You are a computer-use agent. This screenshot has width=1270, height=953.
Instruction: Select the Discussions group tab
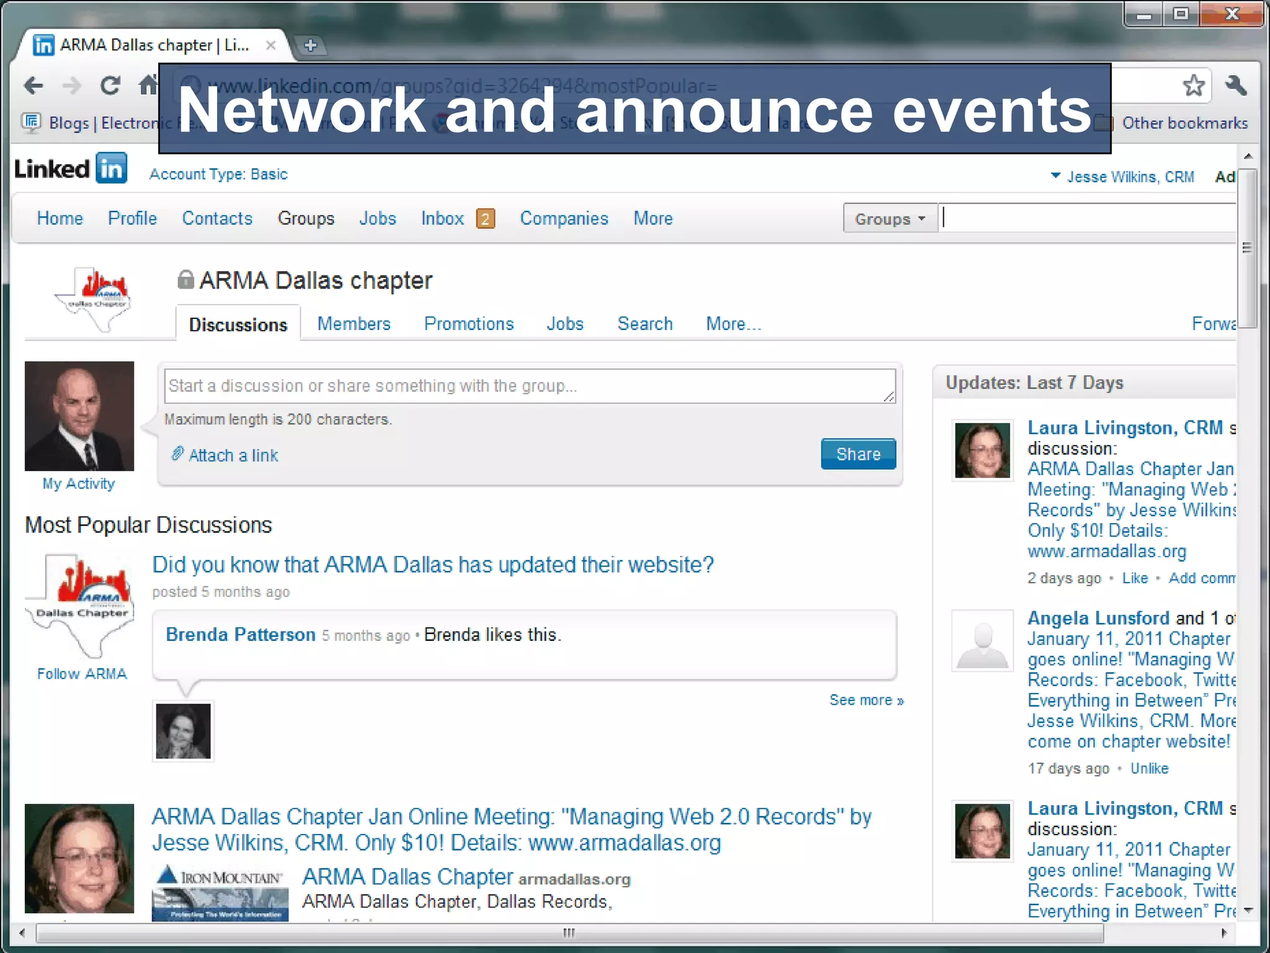[x=238, y=324]
